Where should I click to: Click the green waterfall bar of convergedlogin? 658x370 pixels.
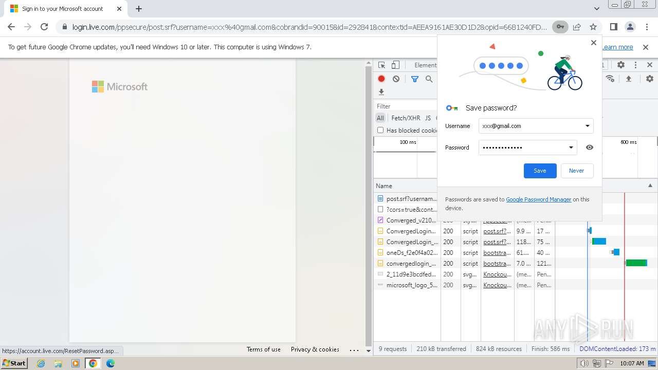click(x=635, y=263)
